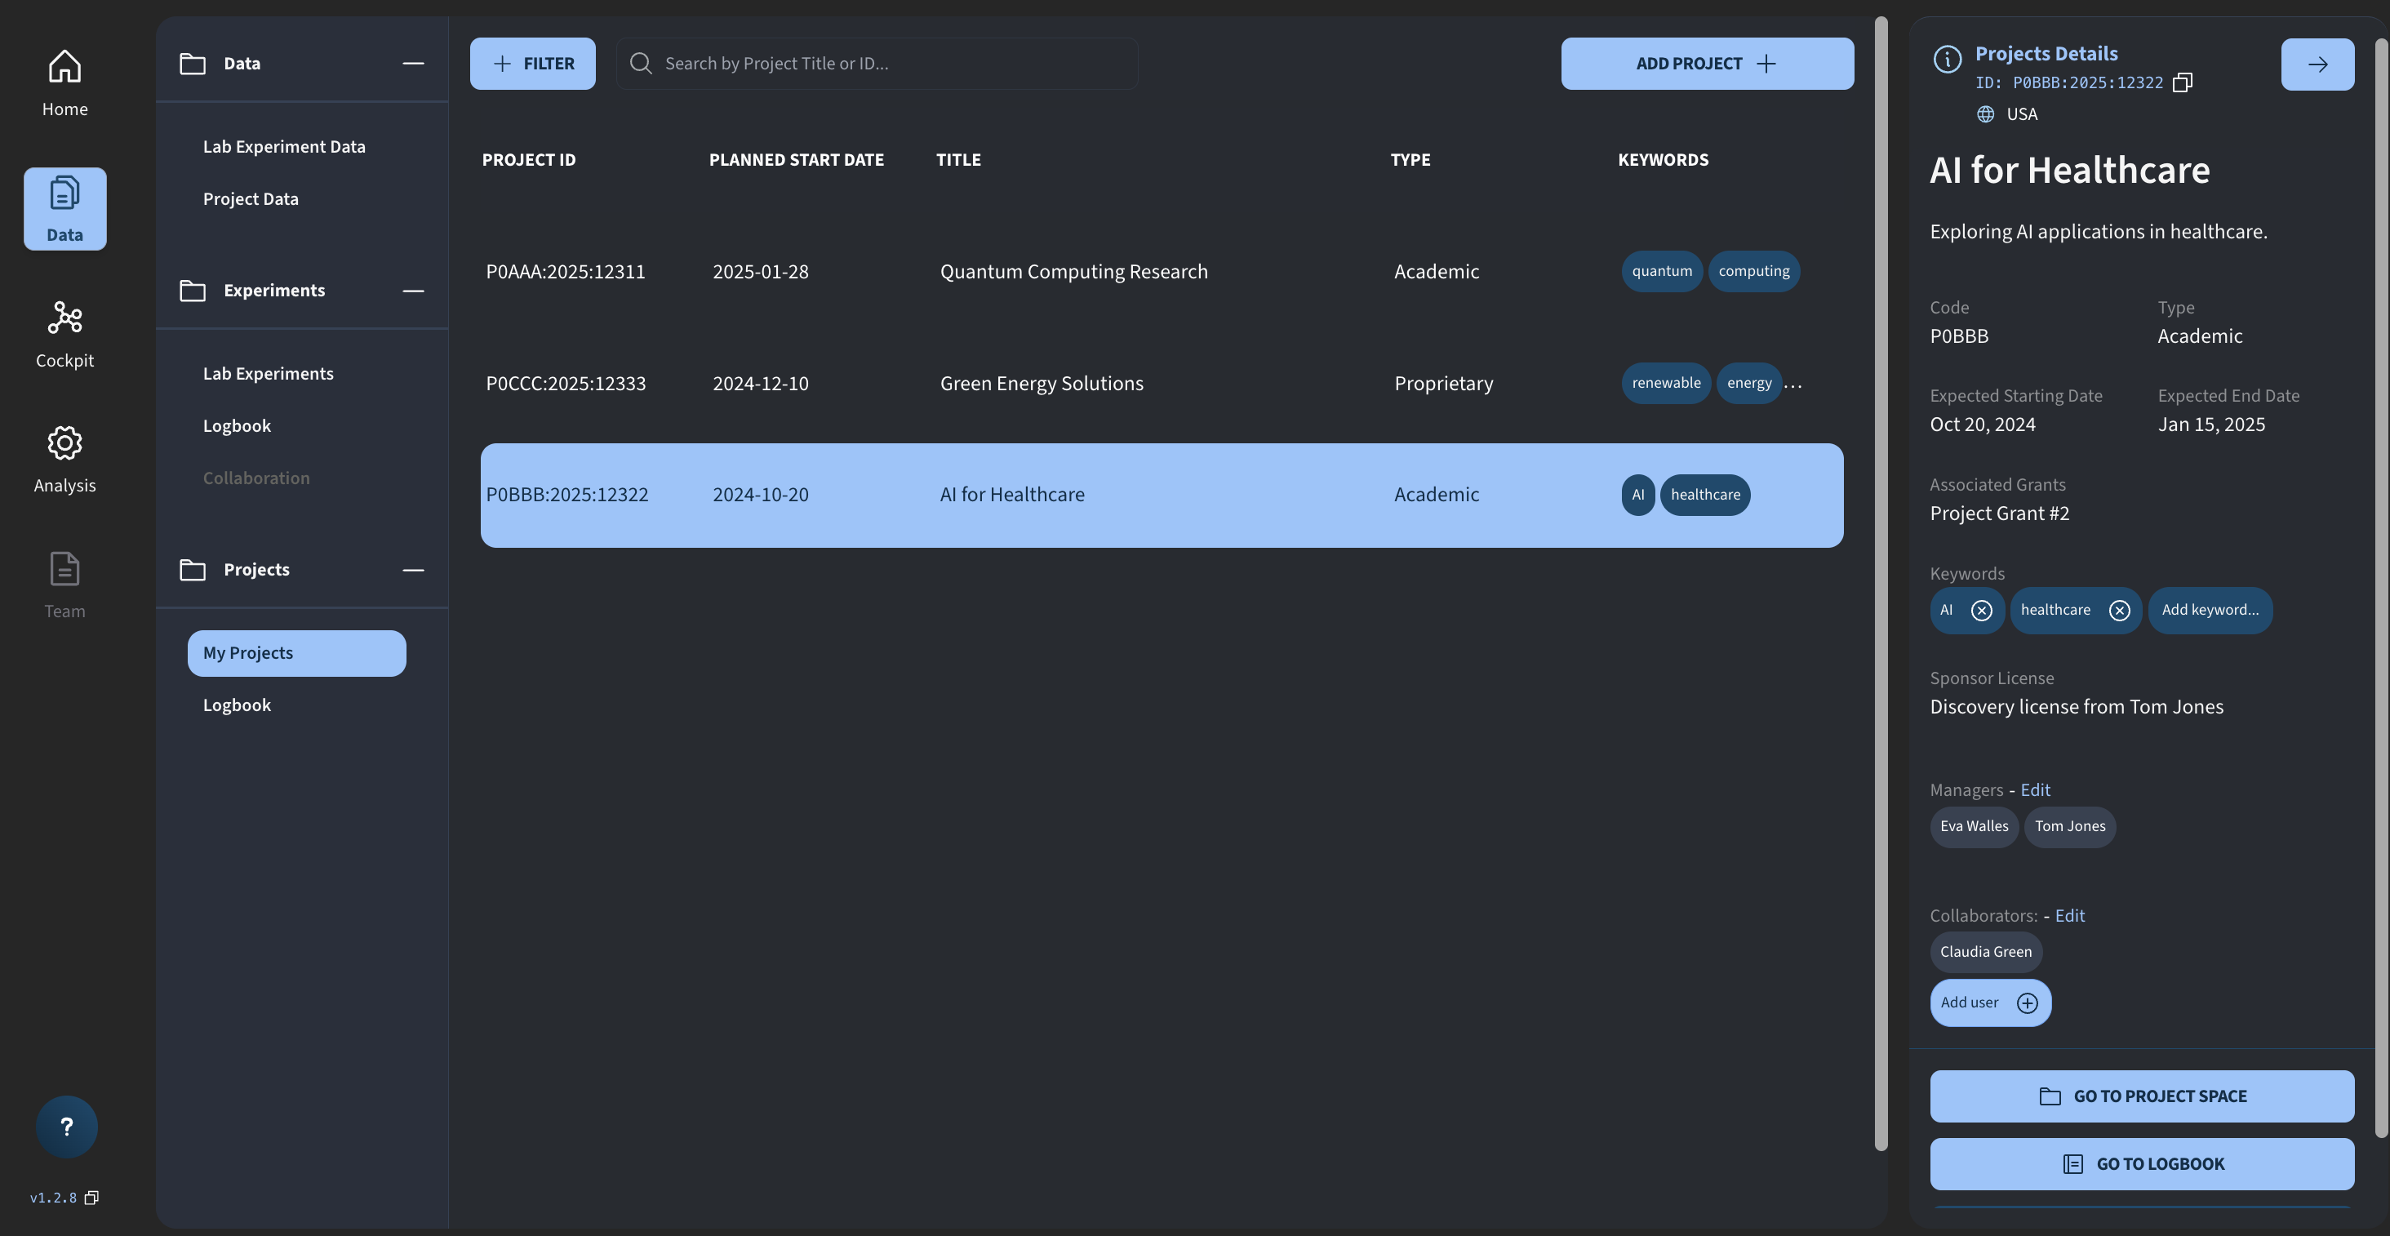
Task: Copy the version number v1.2.8
Action: 91,1197
